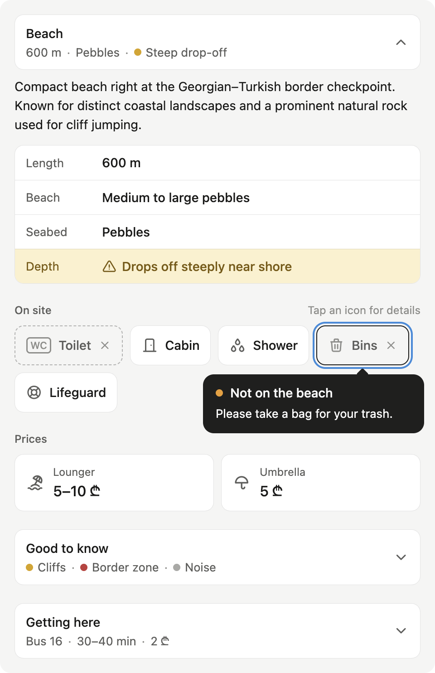
Task: Open Lifeguard amenity details
Action: point(66,392)
